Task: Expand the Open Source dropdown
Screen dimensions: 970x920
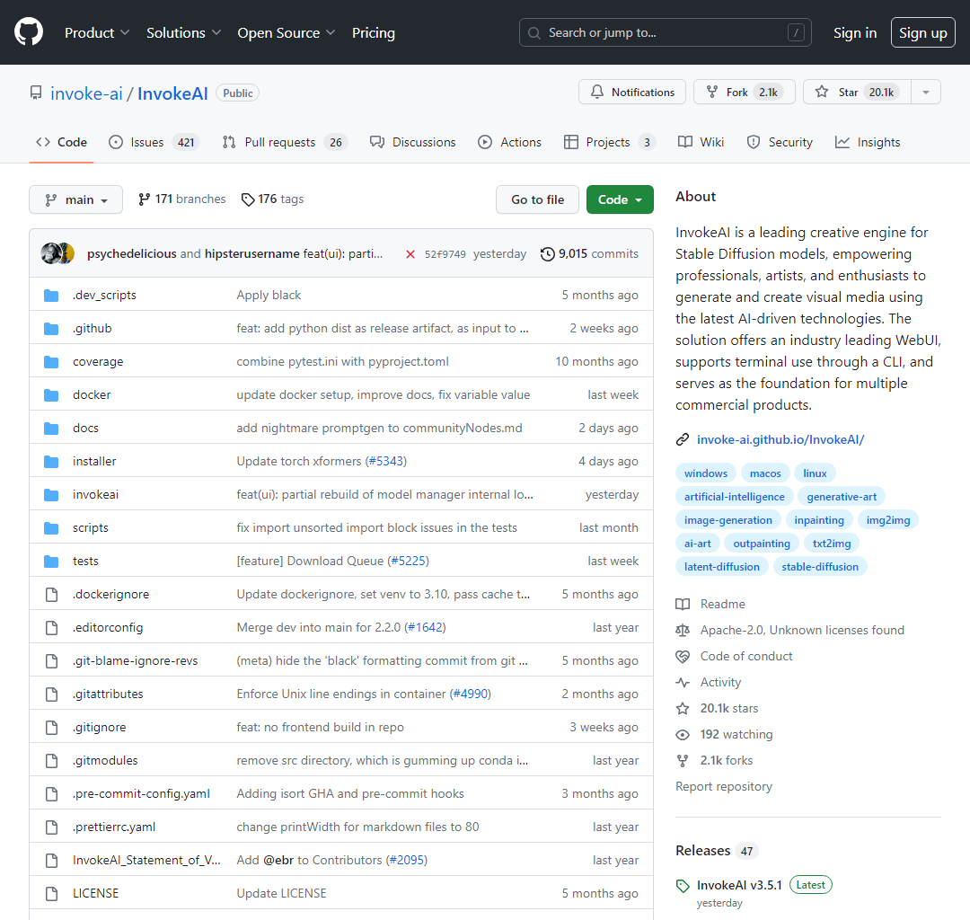Action: 287,32
